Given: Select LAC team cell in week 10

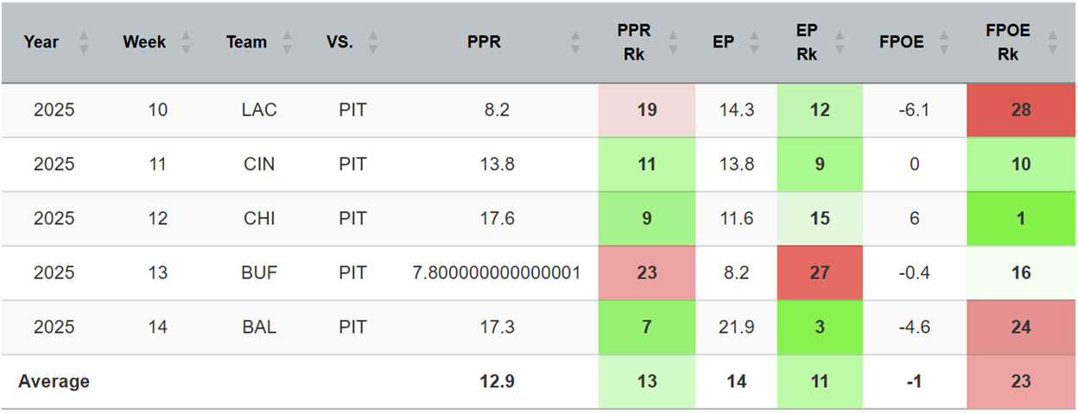Looking at the screenshot, I should pos(259,110).
